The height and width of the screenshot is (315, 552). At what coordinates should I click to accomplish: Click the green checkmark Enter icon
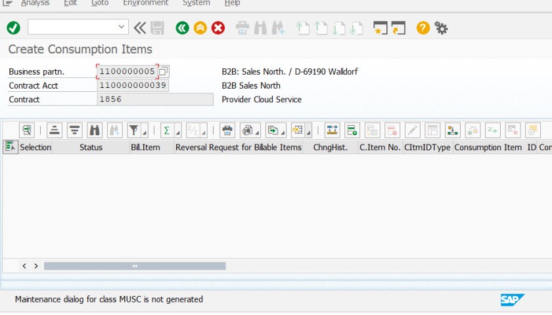point(13,28)
